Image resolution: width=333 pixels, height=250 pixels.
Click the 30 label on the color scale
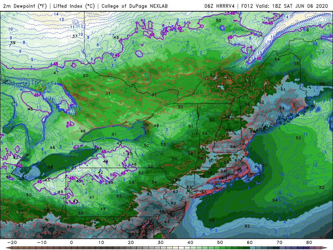[161, 242]
